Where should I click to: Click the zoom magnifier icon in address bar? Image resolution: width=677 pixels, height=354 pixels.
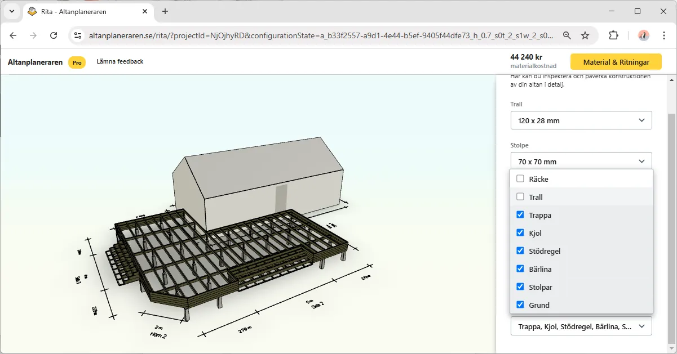(567, 35)
